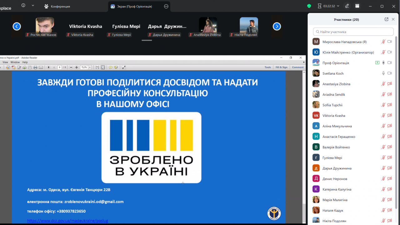
Task: Open the layout grid icon beside pencil
Action: coord(357,6)
